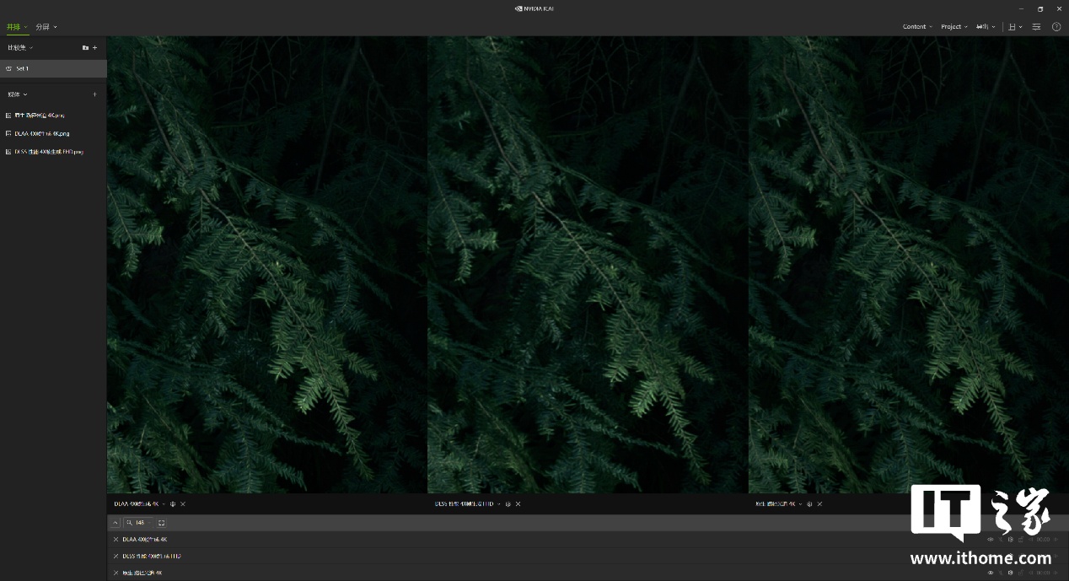
Task: Open the Project dropdown
Action: point(954,27)
